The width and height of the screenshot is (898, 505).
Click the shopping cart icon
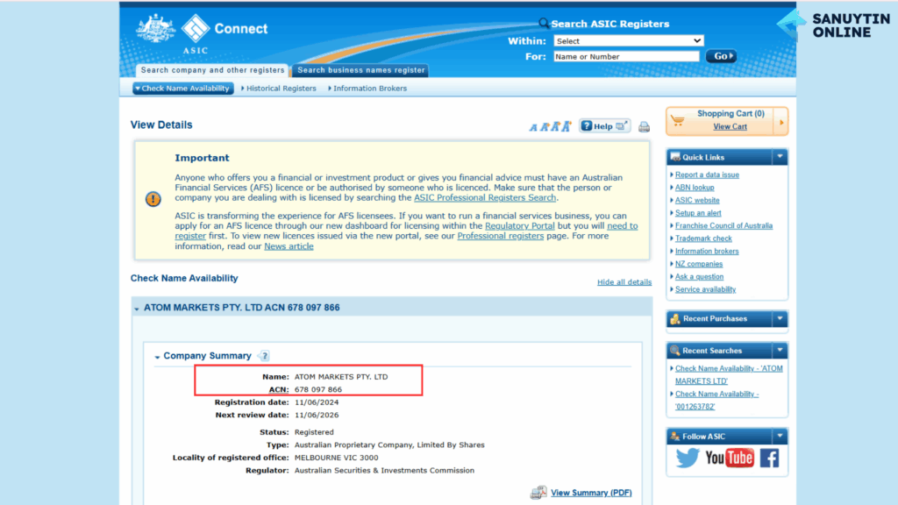(678, 120)
